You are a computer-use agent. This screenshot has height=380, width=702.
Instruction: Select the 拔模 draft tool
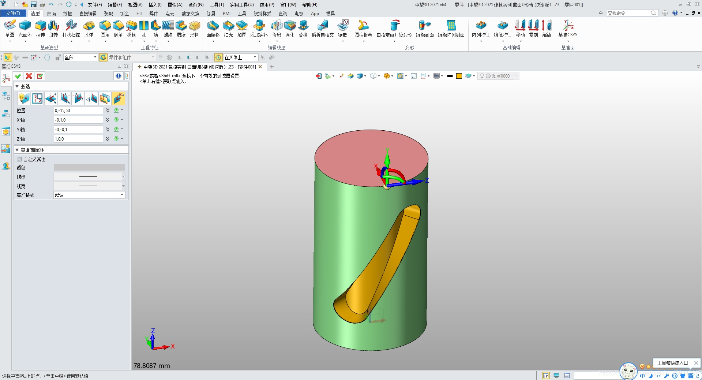[131, 29]
